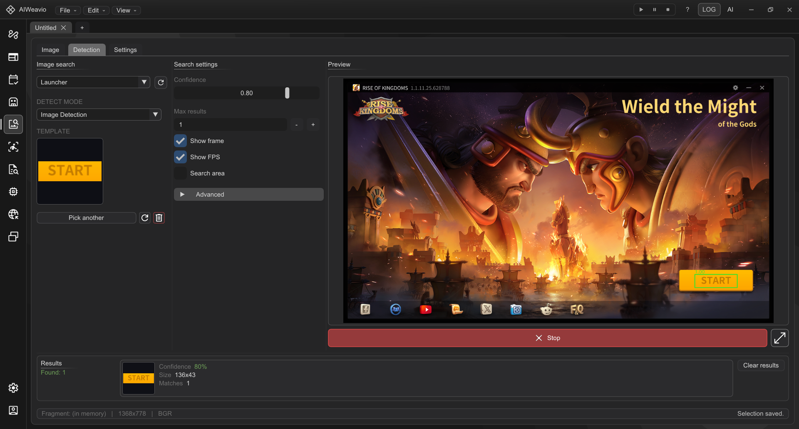Open the account profile sidebar icon
The width and height of the screenshot is (799, 429).
tap(13, 410)
